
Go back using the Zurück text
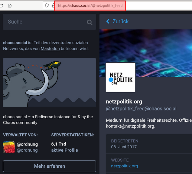[x=120, y=21]
